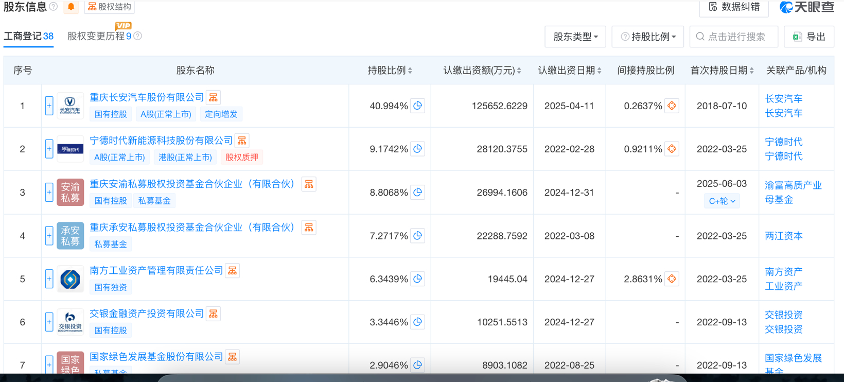Click equity structure icon beside 国家绿色发展基金

click(x=233, y=357)
